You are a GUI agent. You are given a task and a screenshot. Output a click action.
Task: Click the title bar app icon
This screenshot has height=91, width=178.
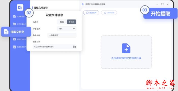click(83, 4)
